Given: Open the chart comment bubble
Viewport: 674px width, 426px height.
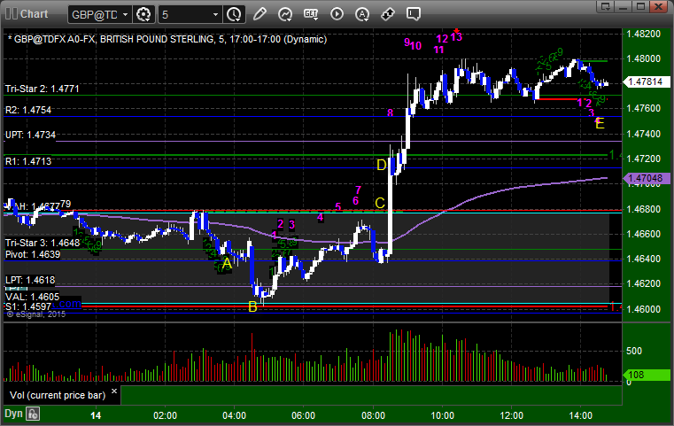Looking at the screenshot, I should 414,14.
